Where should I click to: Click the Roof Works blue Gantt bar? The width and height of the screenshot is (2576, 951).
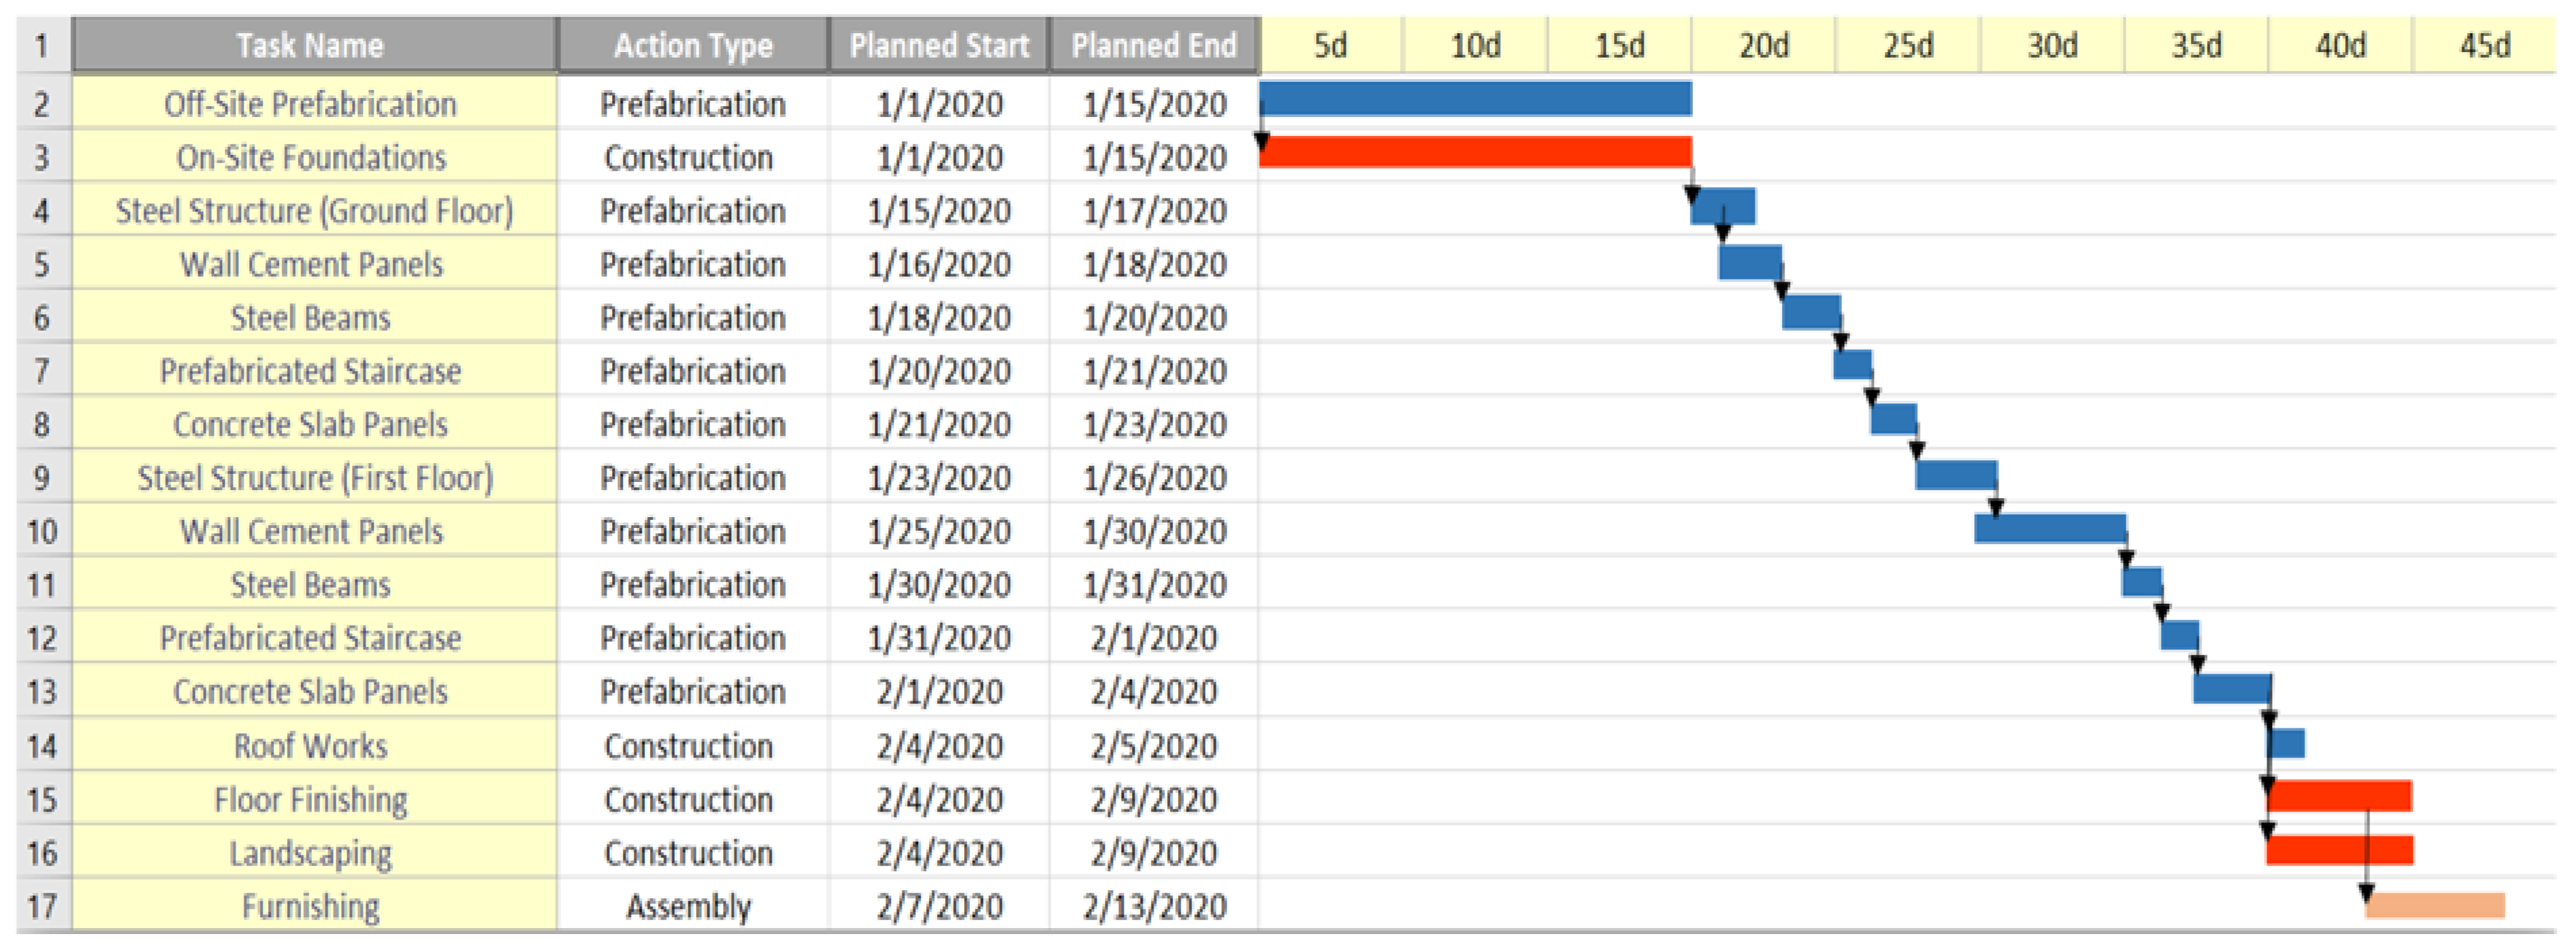[2287, 743]
